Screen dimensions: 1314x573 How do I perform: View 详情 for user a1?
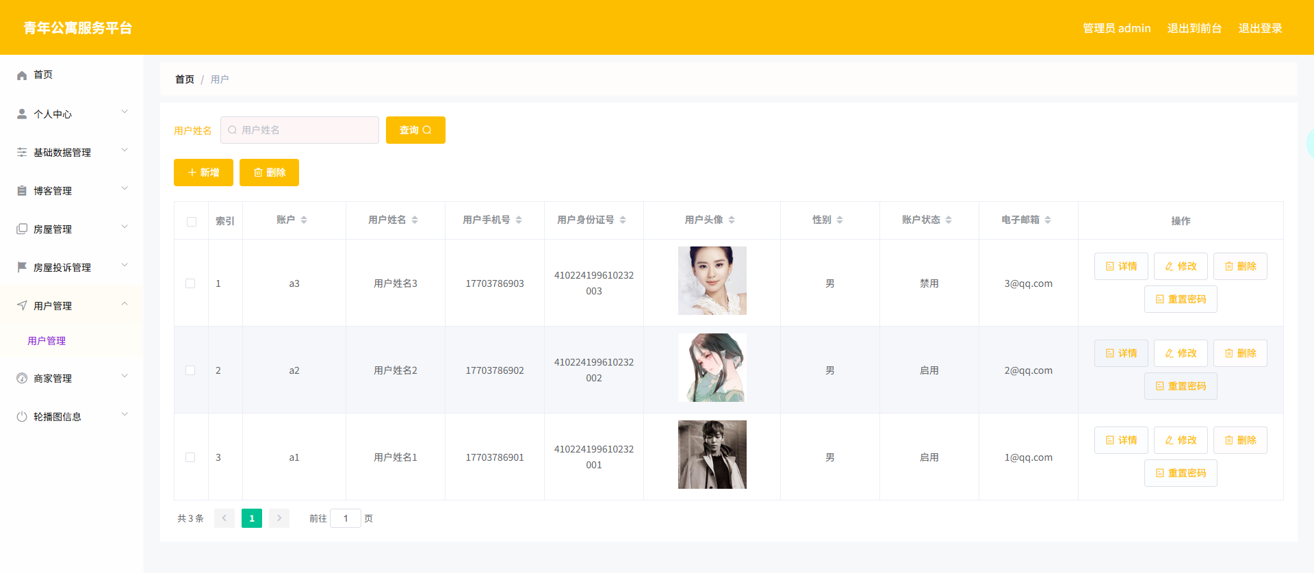click(1121, 440)
